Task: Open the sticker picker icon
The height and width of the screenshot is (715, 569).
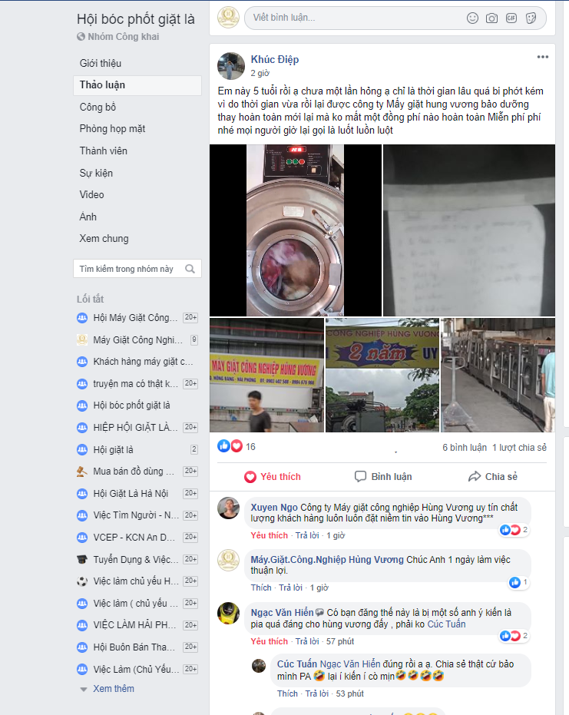Action: (531, 18)
